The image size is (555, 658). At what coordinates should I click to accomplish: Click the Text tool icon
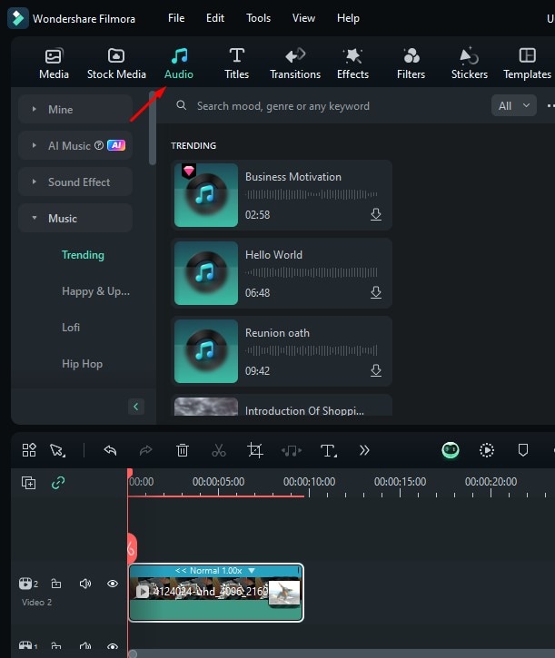(x=328, y=451)
